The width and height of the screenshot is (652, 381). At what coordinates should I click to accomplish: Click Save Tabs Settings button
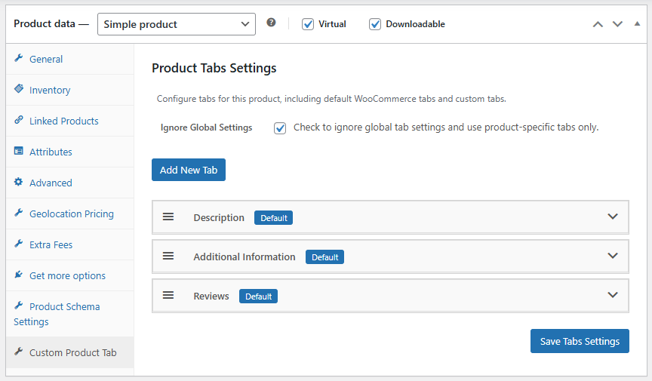pyautogui.click(x=580, y=341)
